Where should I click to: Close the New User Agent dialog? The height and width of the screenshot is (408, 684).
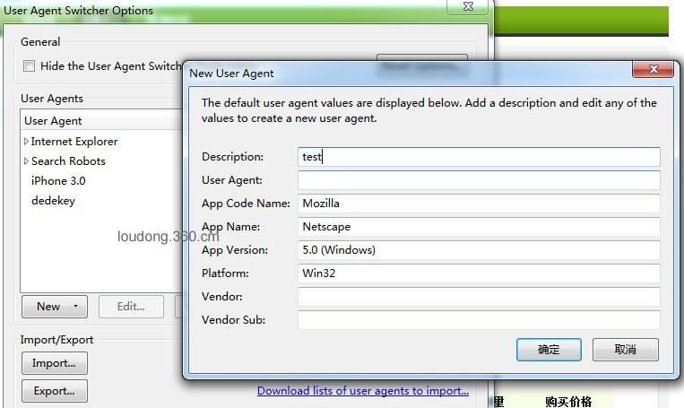pos(653,70)
